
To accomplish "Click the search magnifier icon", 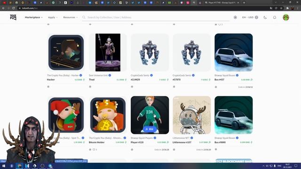I will point(84,17).
